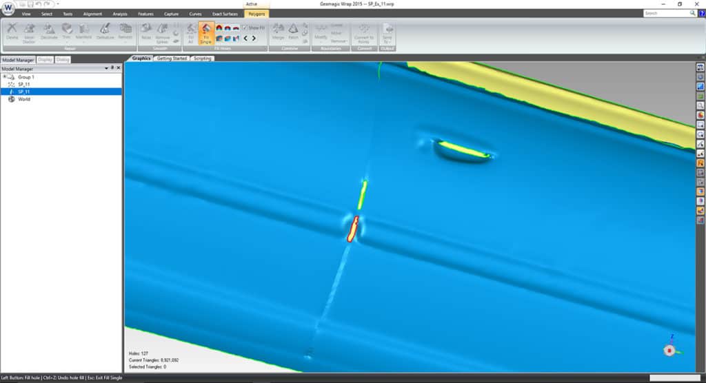Open the Capture ribbon tab

[x=171, y=14]
